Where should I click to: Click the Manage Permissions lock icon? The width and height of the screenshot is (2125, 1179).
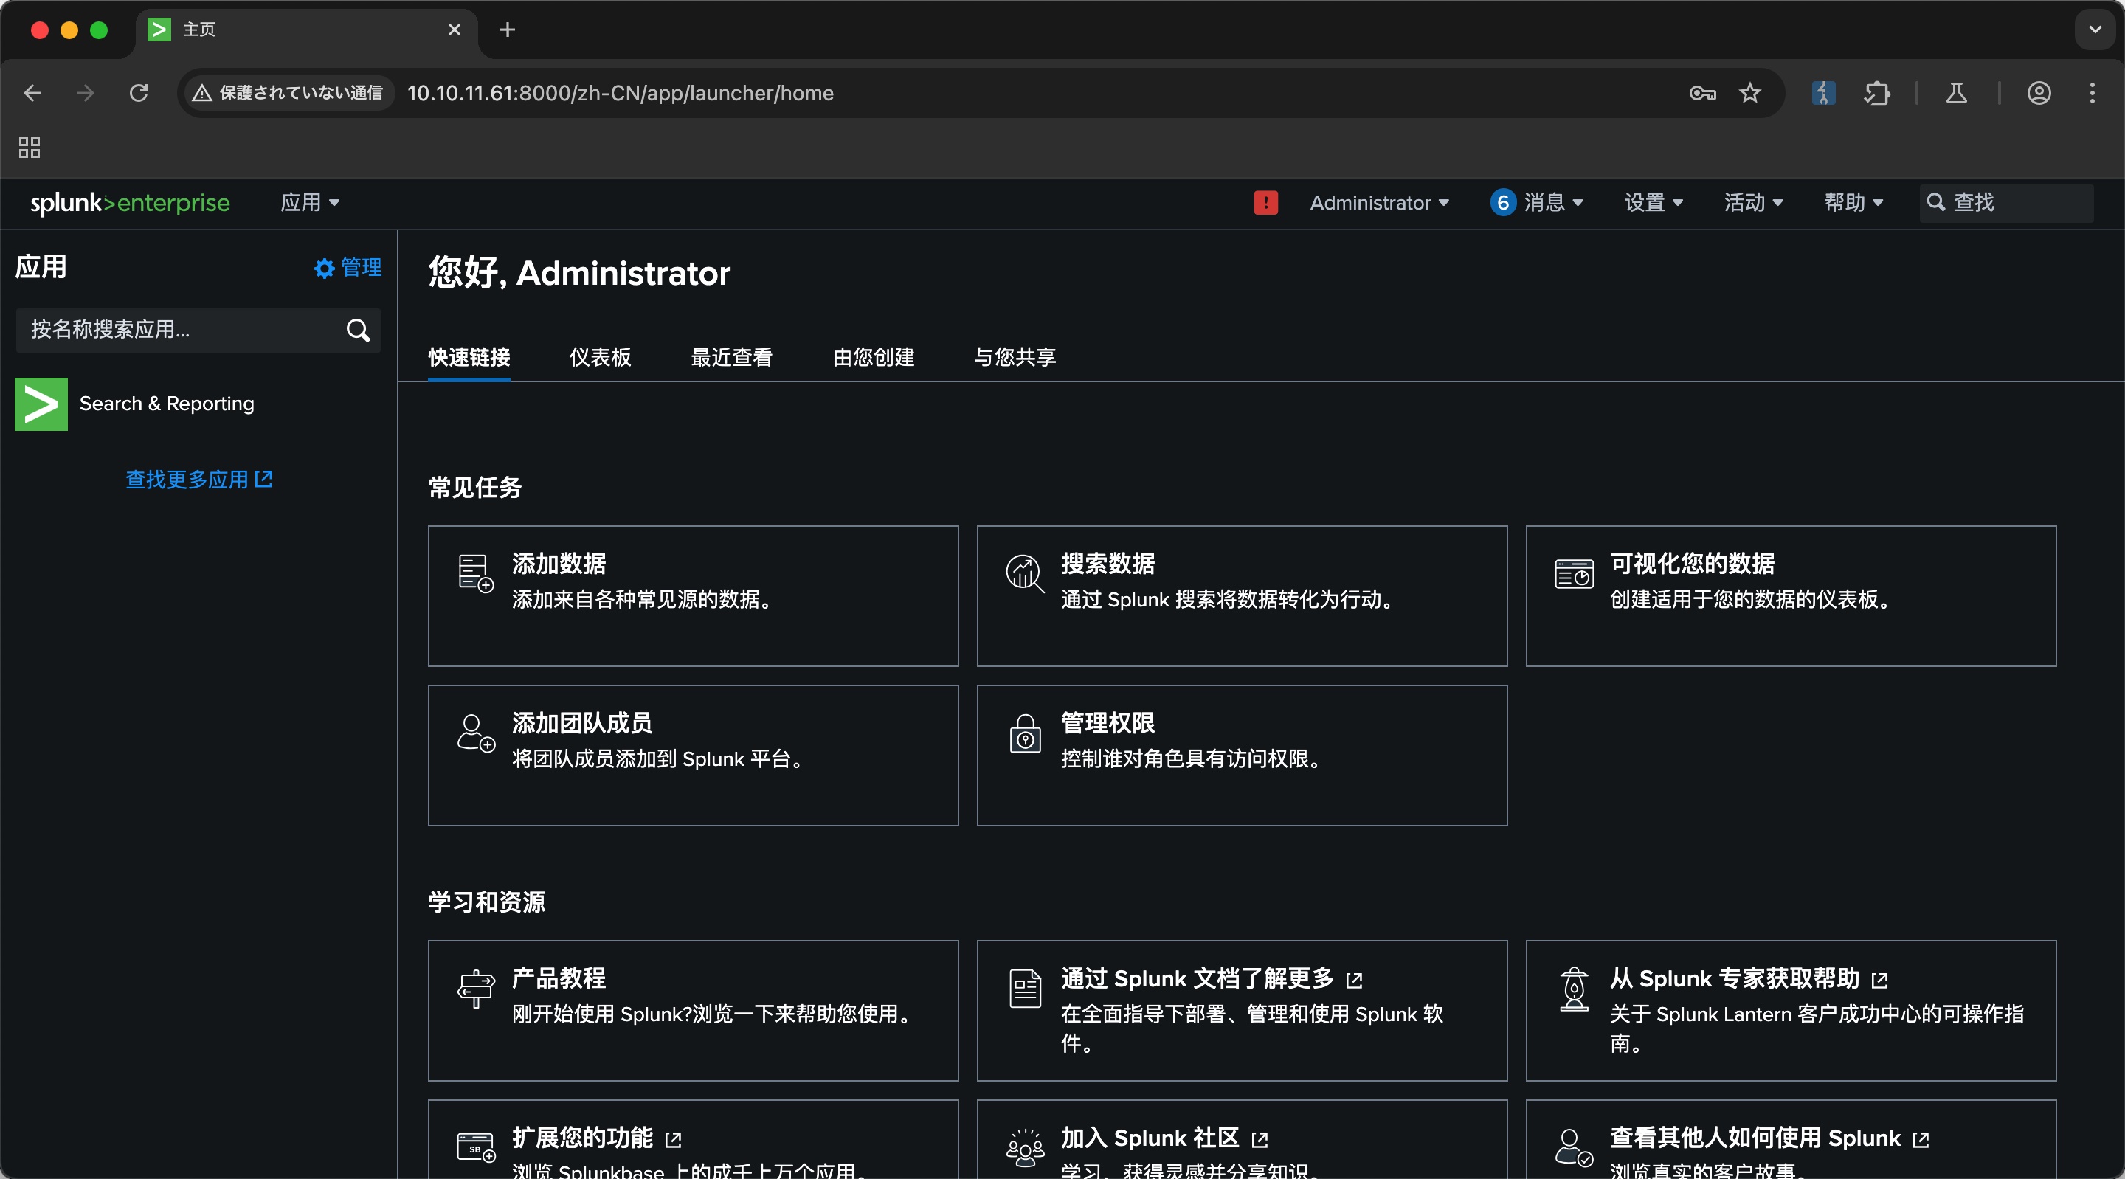[1025, 733]
